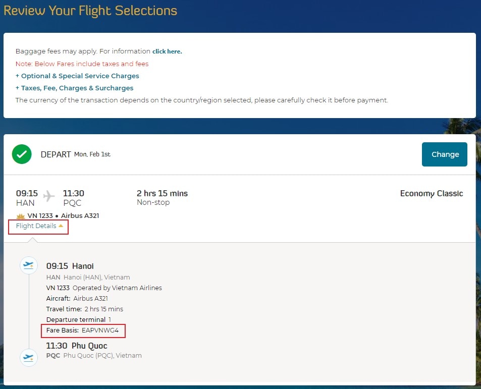Click the airplane icon between HAN and PQC
This screenshot has width=481, height=389.
49,196
